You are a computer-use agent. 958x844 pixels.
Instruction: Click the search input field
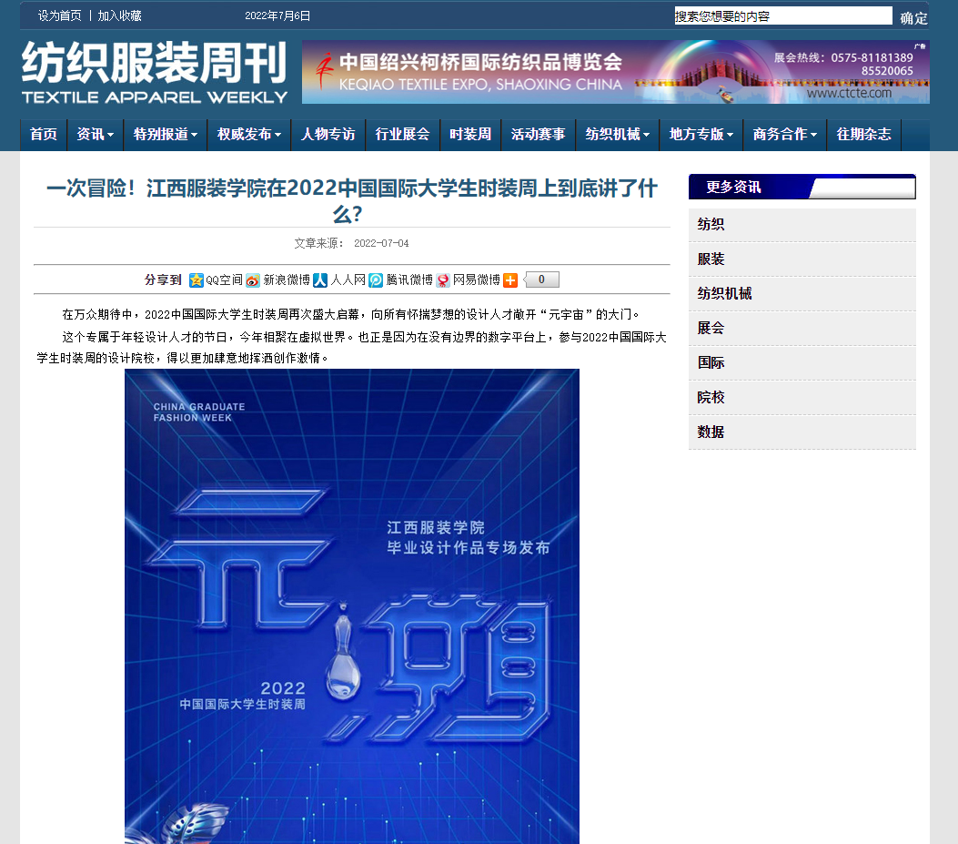coord(782,16)
